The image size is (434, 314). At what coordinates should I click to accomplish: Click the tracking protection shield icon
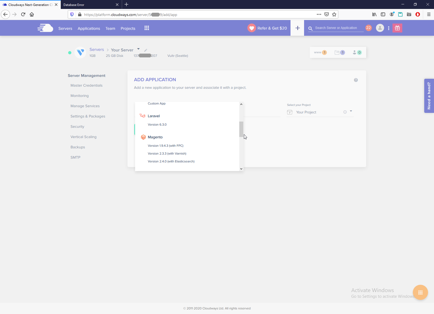pyautogui.click(x=72, y=15)
